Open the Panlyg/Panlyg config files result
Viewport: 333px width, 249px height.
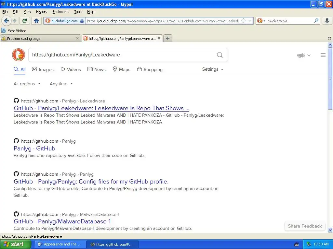91,182
